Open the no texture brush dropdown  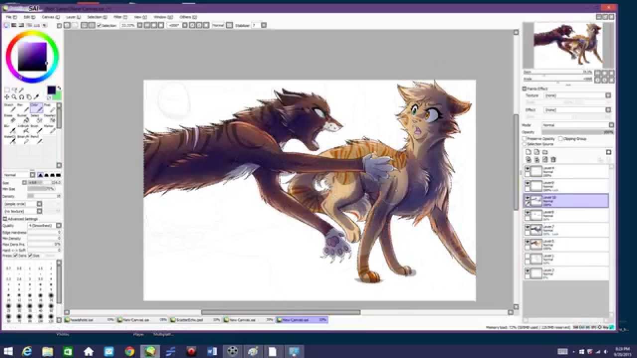point(22,211)
